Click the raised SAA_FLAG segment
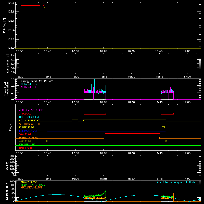Image resolution: width=204 pixels, height=204 pixels. tap(132, 133)
